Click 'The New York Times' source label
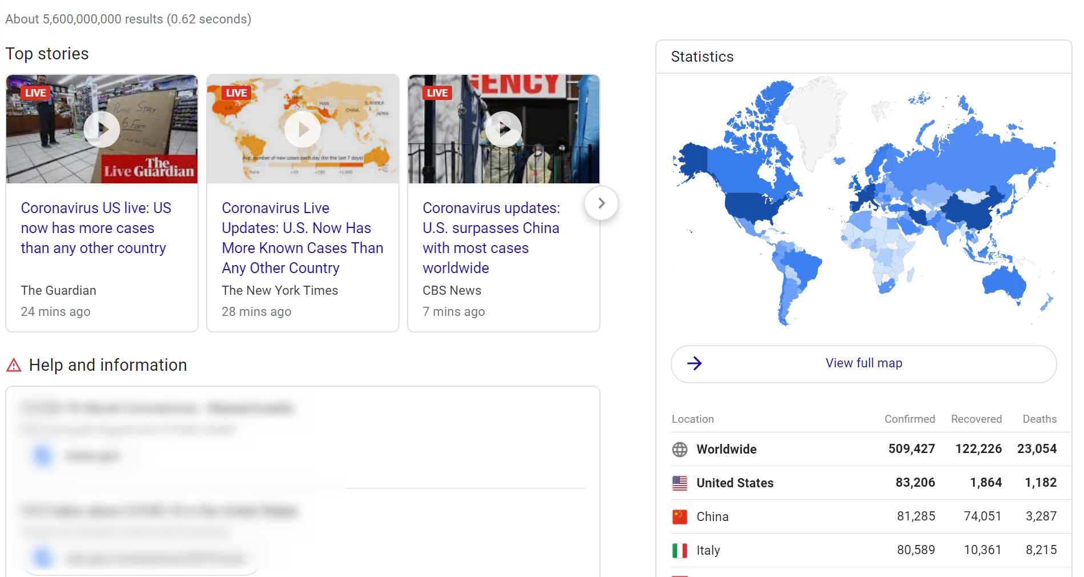The image size is (1084, 577). click(x=280, y=291)
